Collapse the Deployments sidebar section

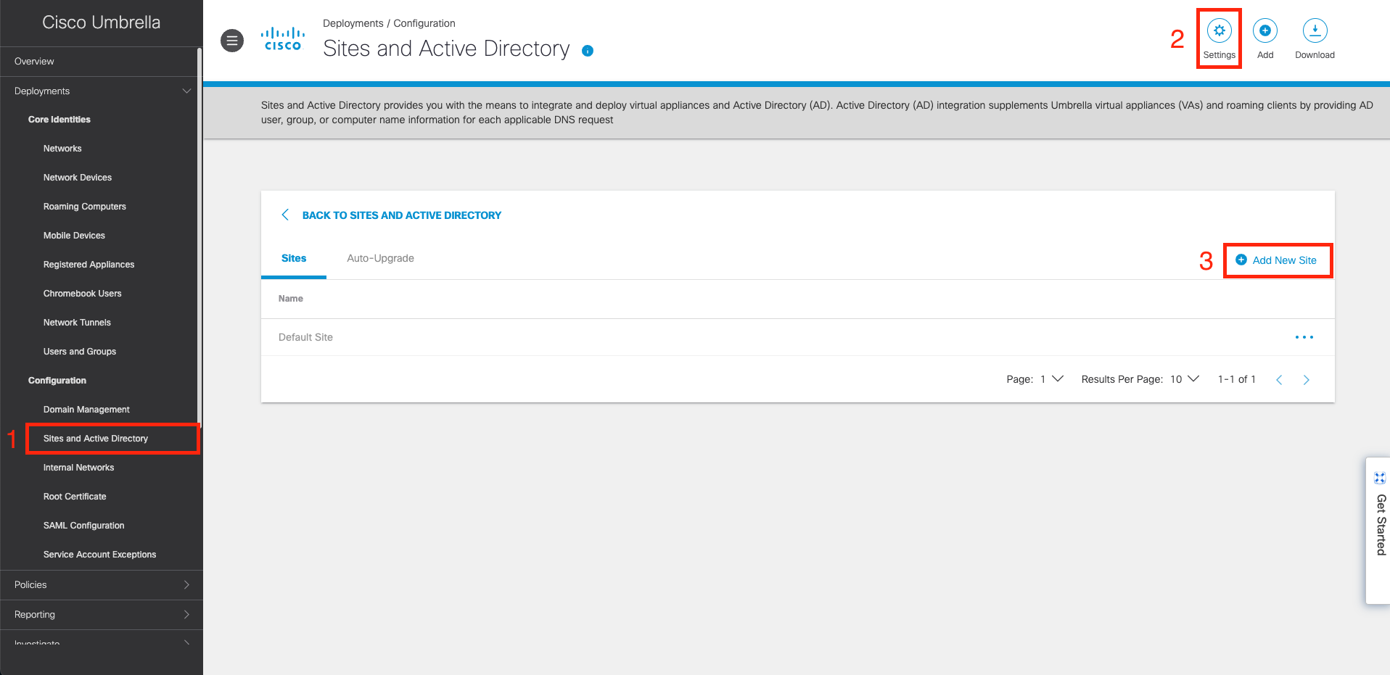pyautogui.click(x=100, y=91)
